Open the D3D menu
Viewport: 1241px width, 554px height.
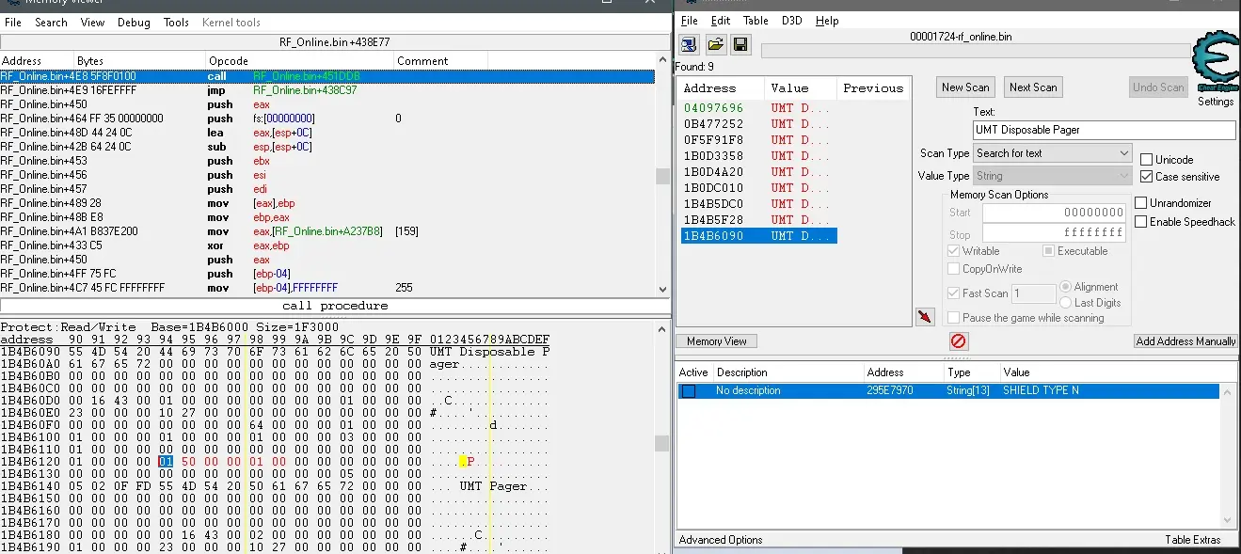(792, 21)
